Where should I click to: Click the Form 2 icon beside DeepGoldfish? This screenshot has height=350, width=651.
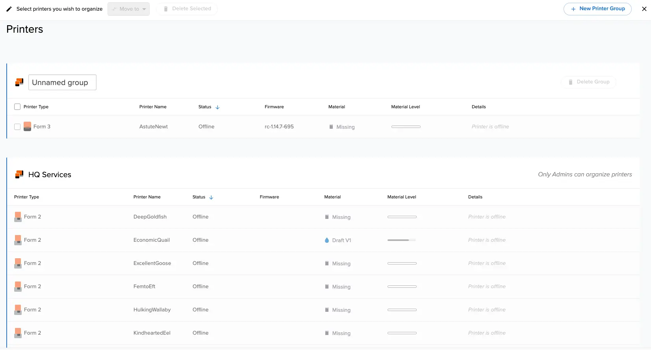click(x=18, y=217)
